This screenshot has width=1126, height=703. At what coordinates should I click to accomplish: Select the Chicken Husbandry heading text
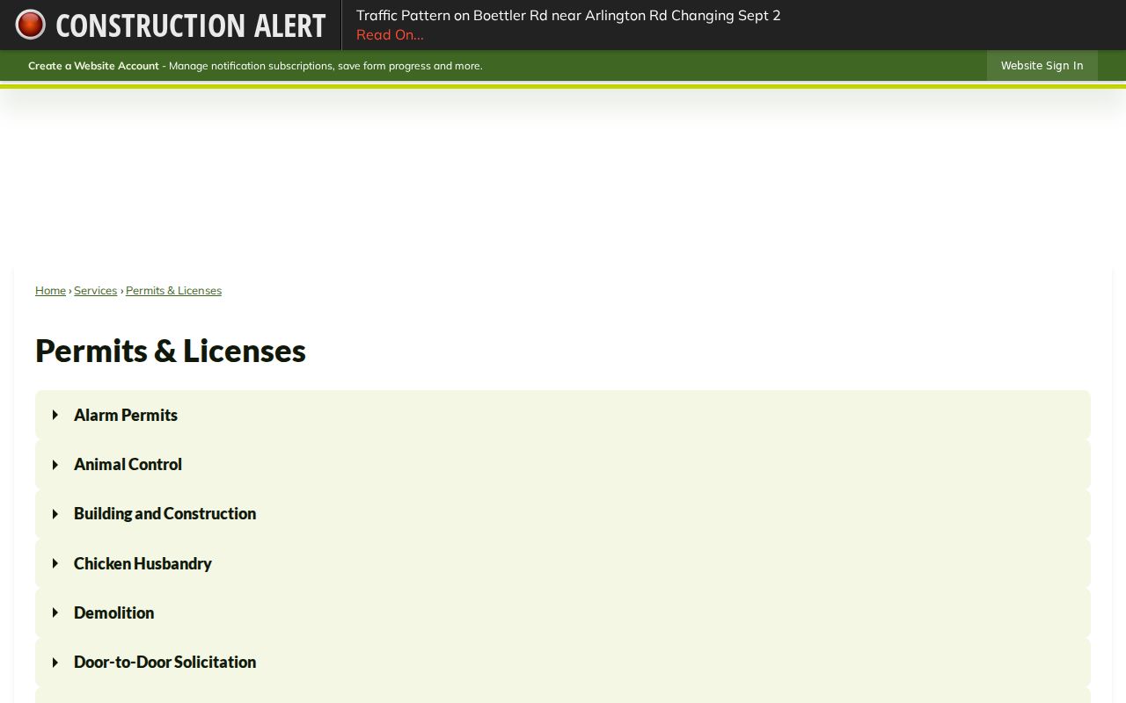[143, 563]
